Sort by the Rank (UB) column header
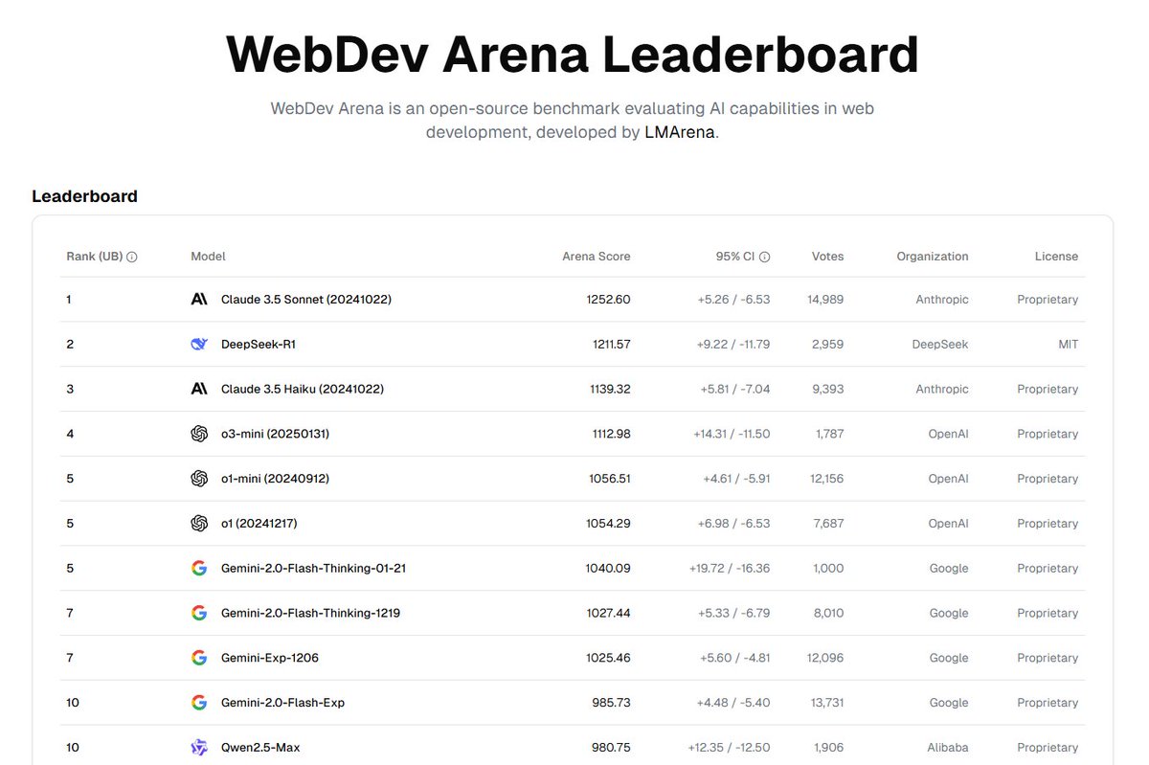 click(x=94, y=257)
